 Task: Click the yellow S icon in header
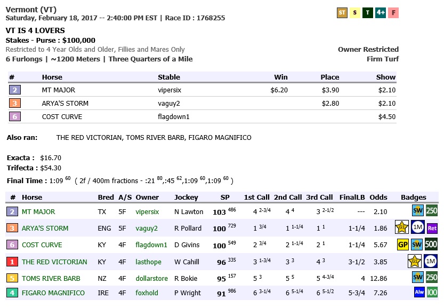[355, 13]
